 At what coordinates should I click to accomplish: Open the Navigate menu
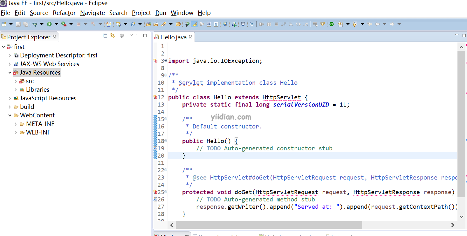[93, 13]
